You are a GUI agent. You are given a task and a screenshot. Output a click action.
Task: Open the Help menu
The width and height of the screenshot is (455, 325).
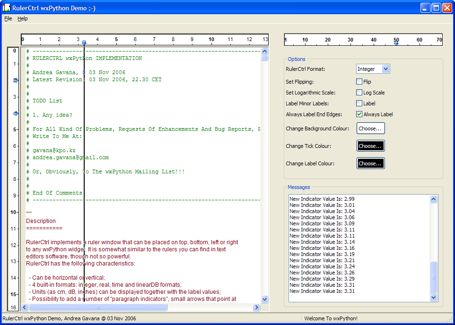tap(23, 18)
